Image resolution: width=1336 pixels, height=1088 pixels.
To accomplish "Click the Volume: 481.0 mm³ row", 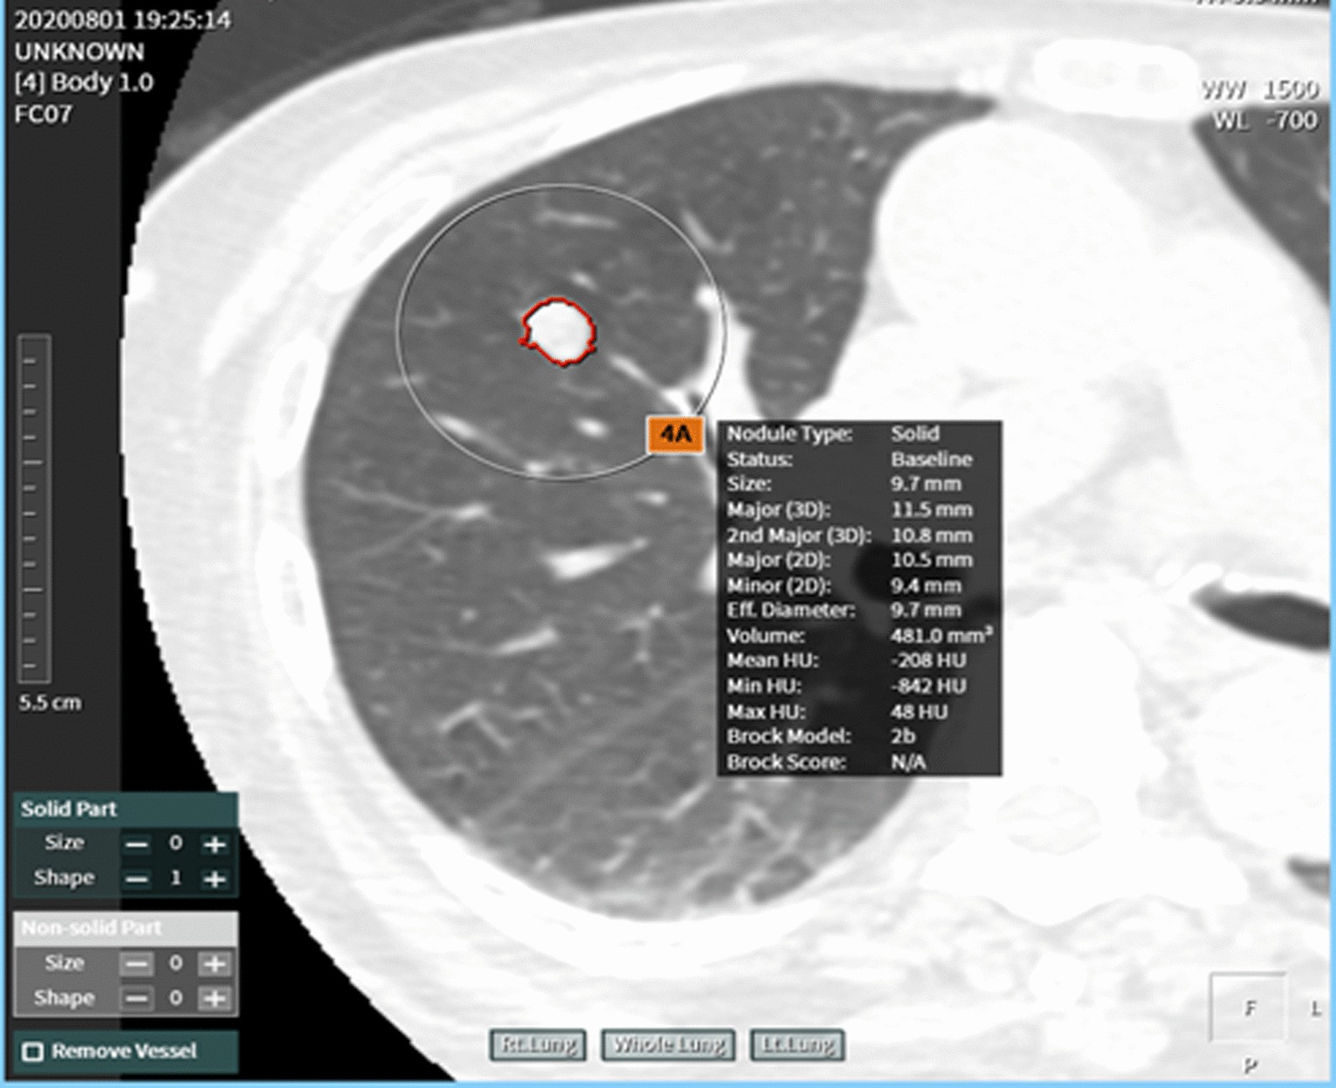I will 858,636.
